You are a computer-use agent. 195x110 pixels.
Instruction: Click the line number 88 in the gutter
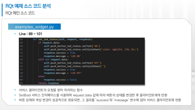coord(21,39)
